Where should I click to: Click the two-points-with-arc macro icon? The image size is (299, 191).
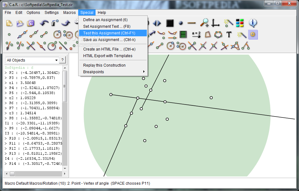pyautogui.click(x=246, y=46)
